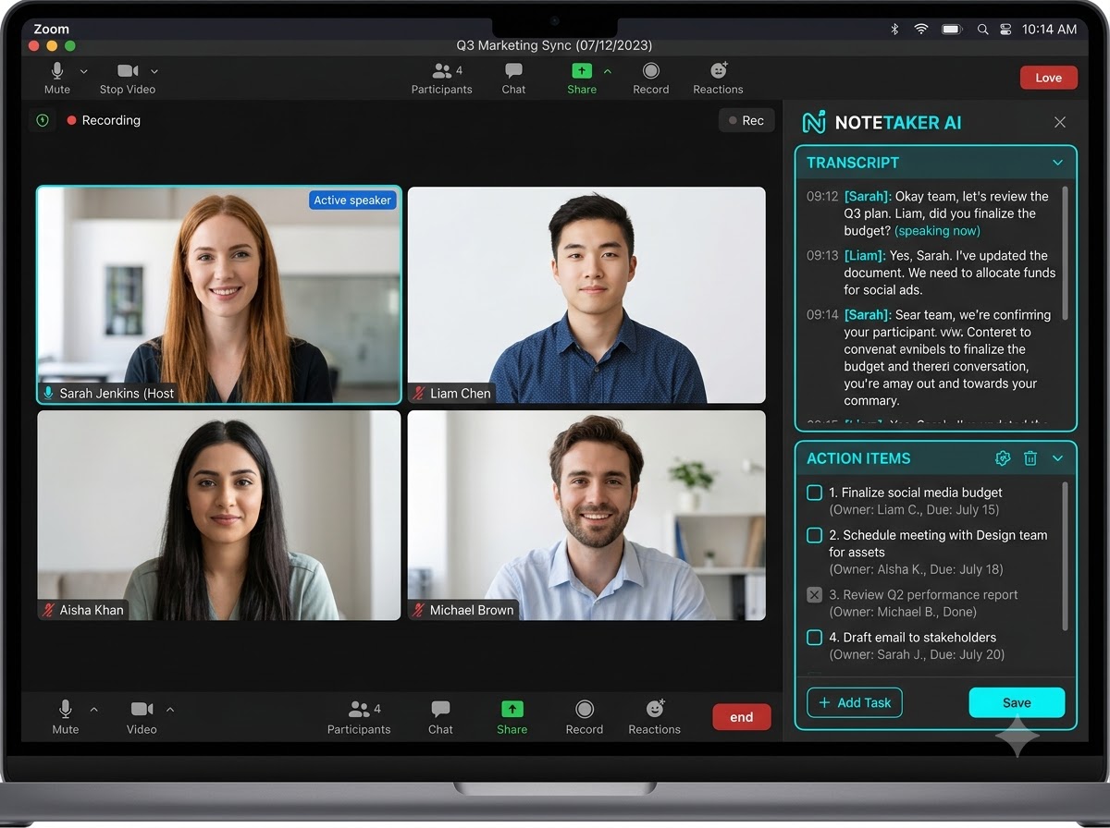Click Record in the bottom toolbar

point(585,718)
